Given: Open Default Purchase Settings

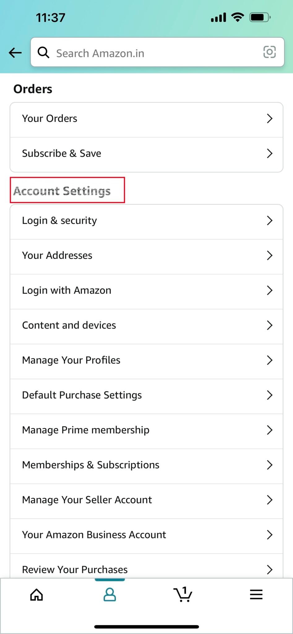Looking at the screenshot, I should pyautogui.click(x=146, y=395).
